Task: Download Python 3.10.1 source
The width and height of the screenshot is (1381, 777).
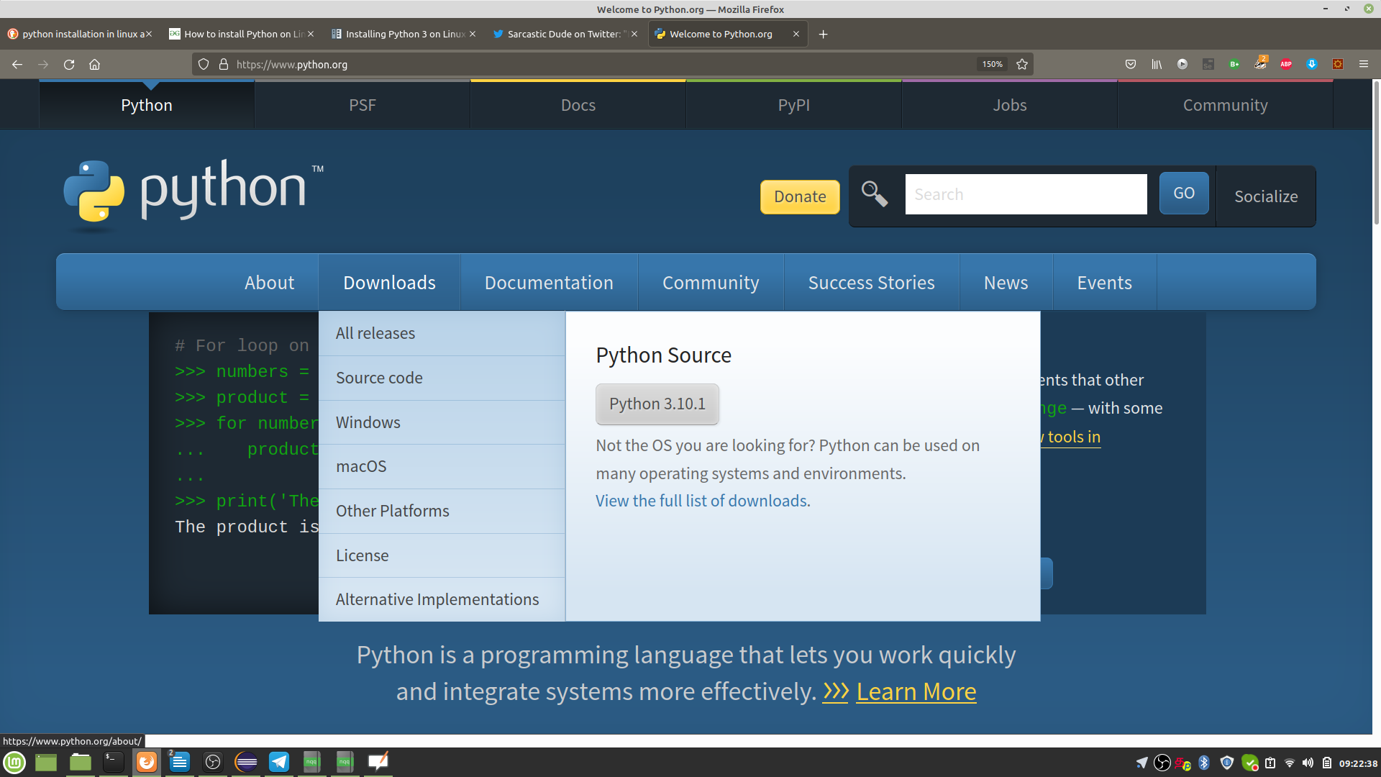Action: 657,404
